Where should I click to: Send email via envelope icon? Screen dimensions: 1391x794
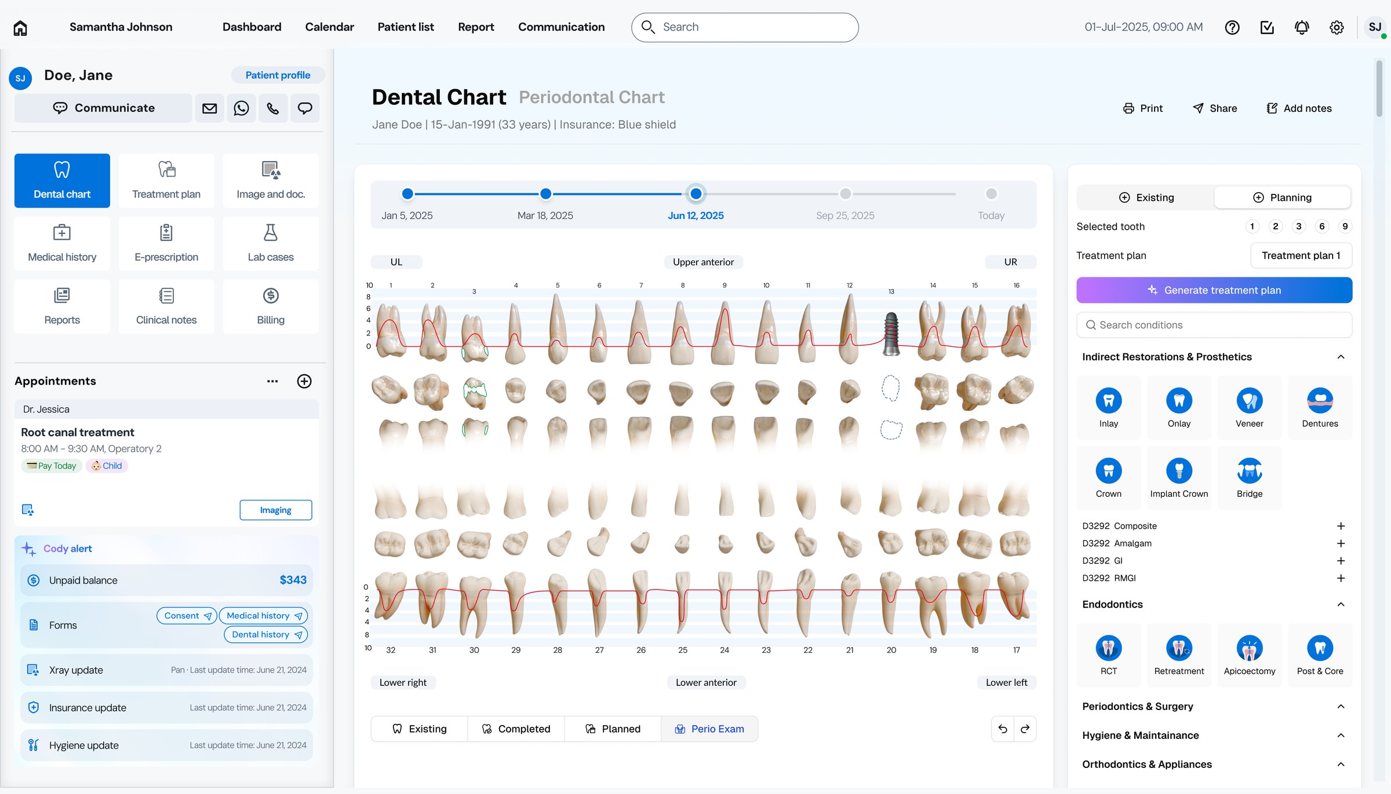click(x=210, y=108)
